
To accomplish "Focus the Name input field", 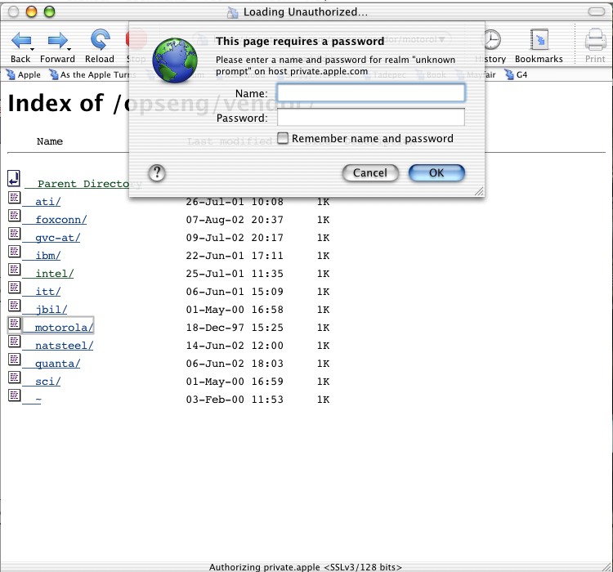I will [x=370, y=93].
